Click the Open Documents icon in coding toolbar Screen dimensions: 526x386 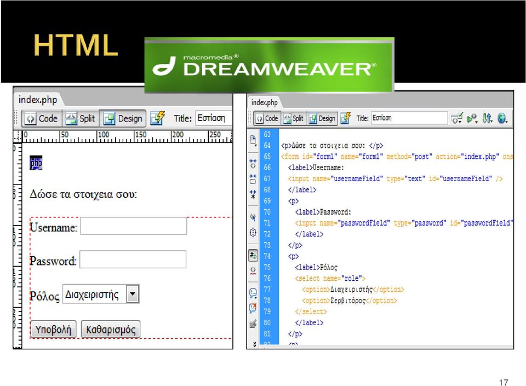pos(253,140)
